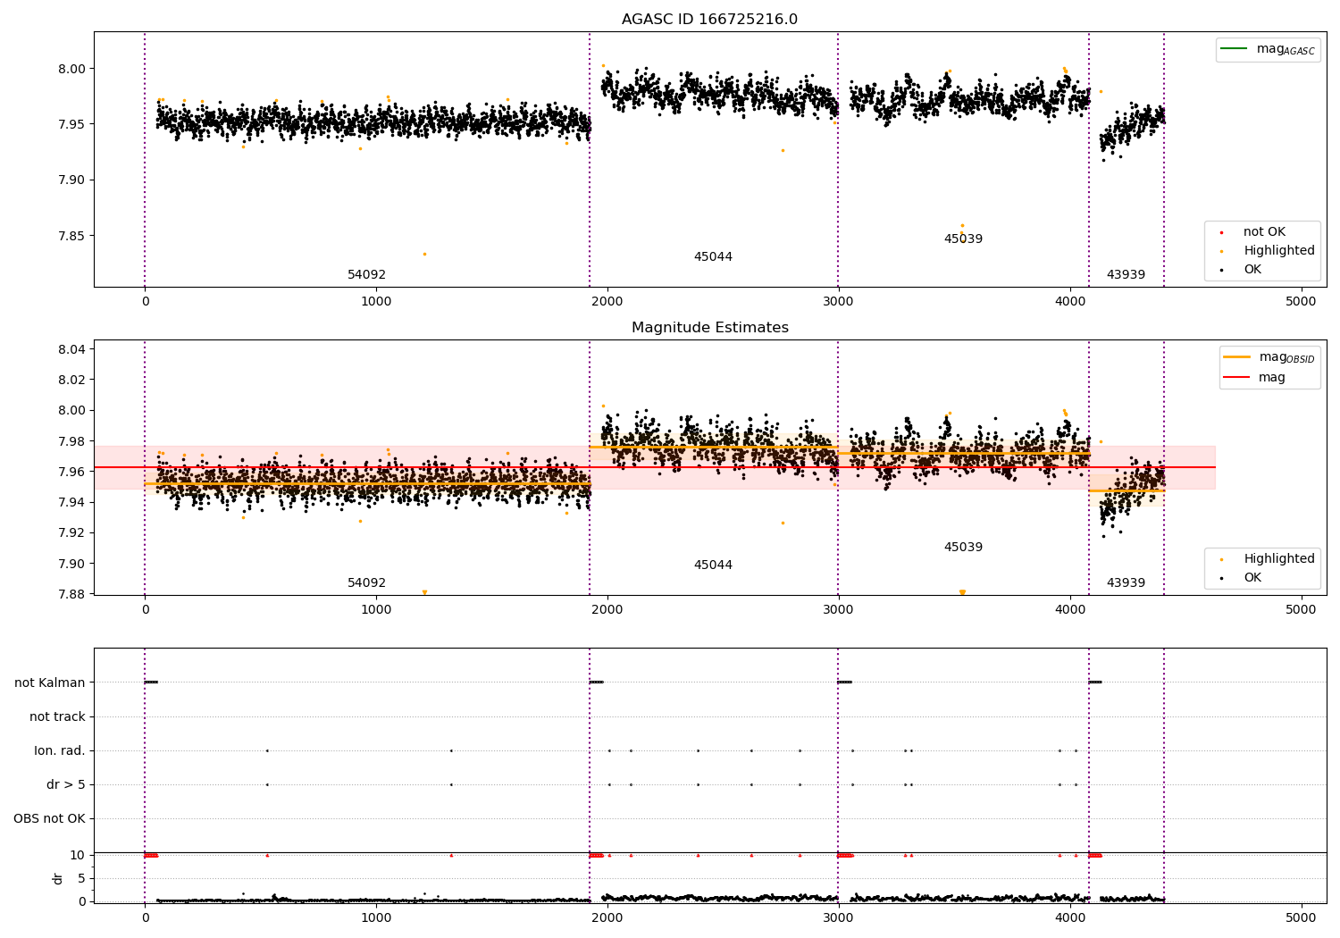Click the 'not Kalman' axis label
Screen dimensions: 1340x938
[50, 683]
